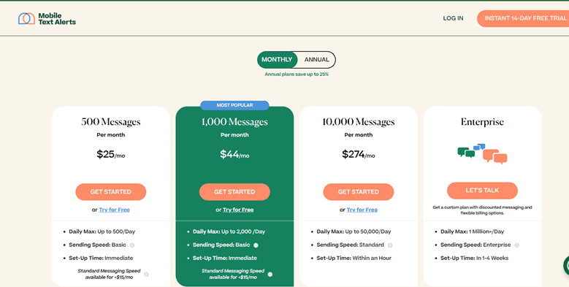Click 'Sending Speed: Standard' text
The width and height of the screenshot is (569, 287).
pyautogui.click(x=350, y=245)
